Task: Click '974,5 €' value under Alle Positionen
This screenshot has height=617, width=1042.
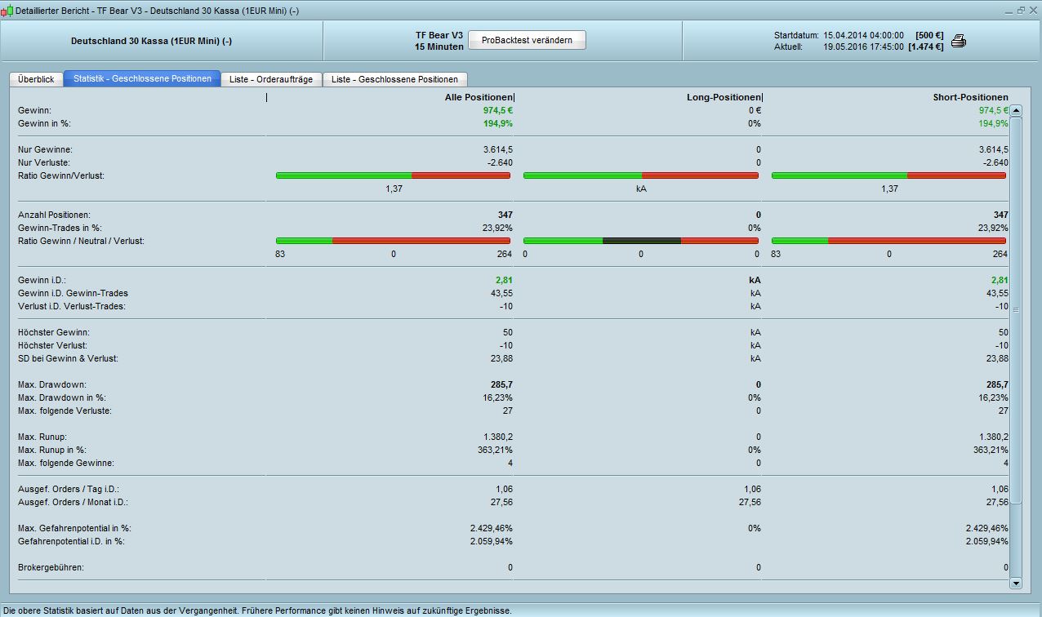Action: pos(497,110)
